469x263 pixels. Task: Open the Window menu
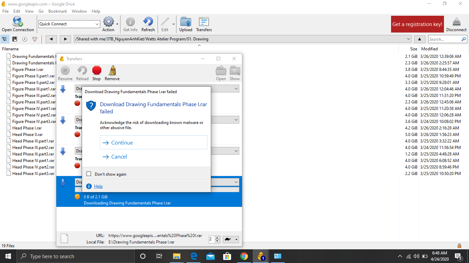tap(79, 11)
